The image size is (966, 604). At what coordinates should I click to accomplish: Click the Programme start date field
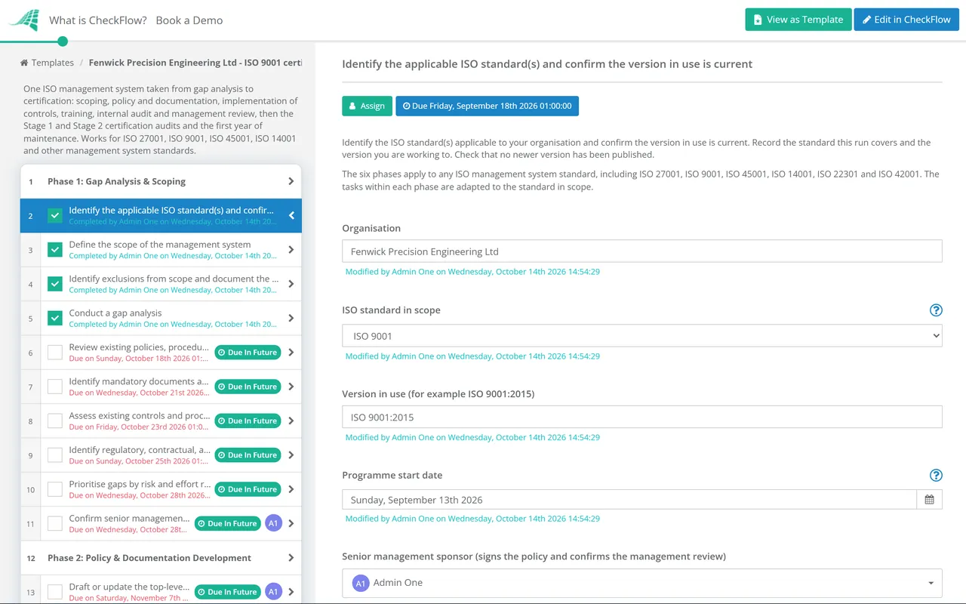(629, 500)
